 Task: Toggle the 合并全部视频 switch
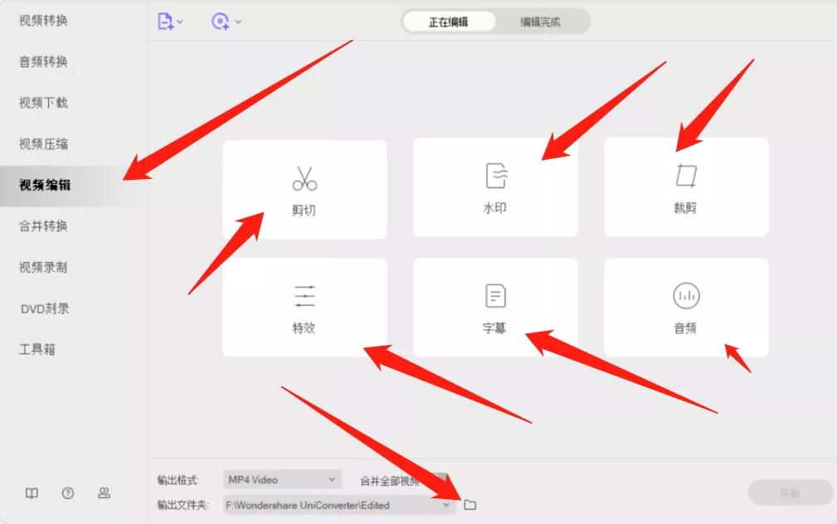(x=439, y=480)
